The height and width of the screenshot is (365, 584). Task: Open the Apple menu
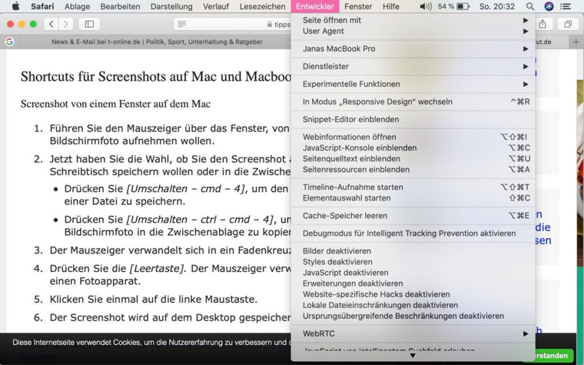coord(15,6)
